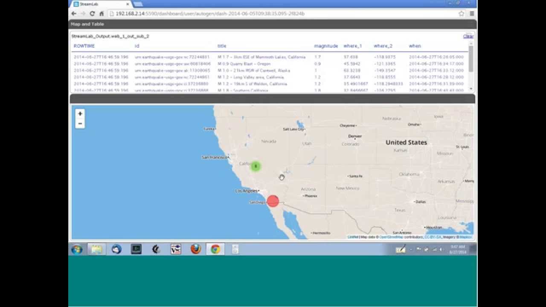Switch to Chrome in the taskbar
This screenshot has height=307, width=546.
pos(215,249)
